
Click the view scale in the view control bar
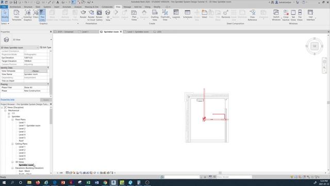pyautogui.click(x=60, y=173)
